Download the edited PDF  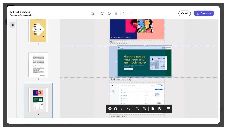click(204, 13)
